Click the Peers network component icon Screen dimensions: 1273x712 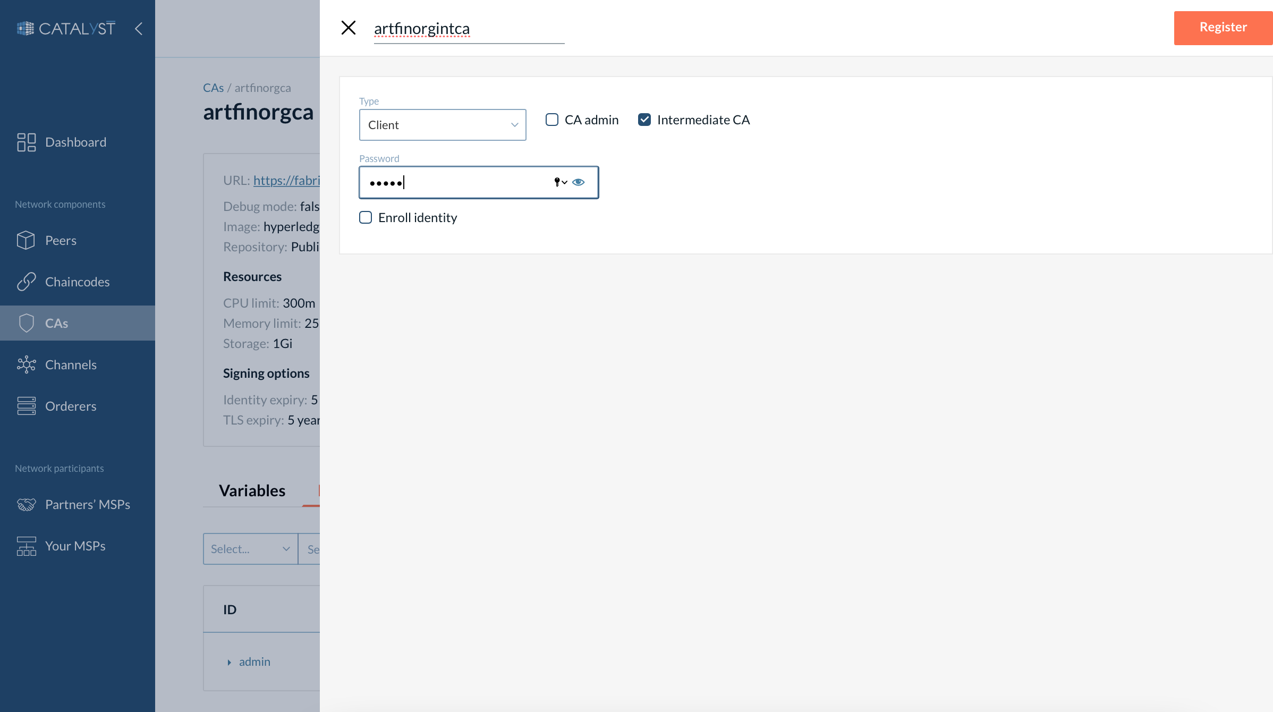[26, 240]
